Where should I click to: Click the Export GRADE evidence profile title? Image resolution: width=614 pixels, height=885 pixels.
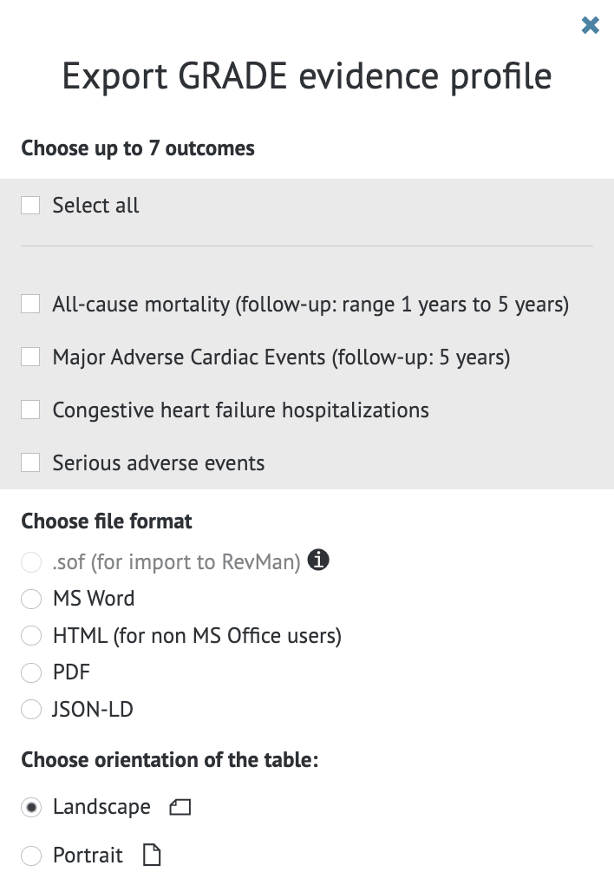tap(306, 76)
